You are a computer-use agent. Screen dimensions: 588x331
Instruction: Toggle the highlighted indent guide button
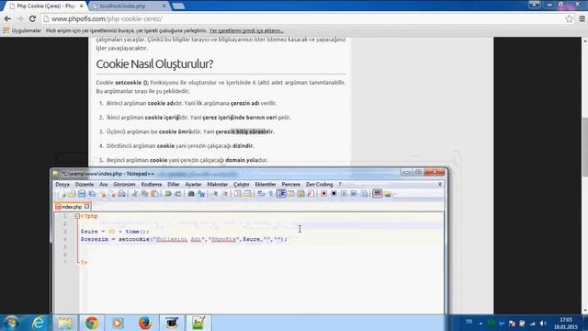281,194
